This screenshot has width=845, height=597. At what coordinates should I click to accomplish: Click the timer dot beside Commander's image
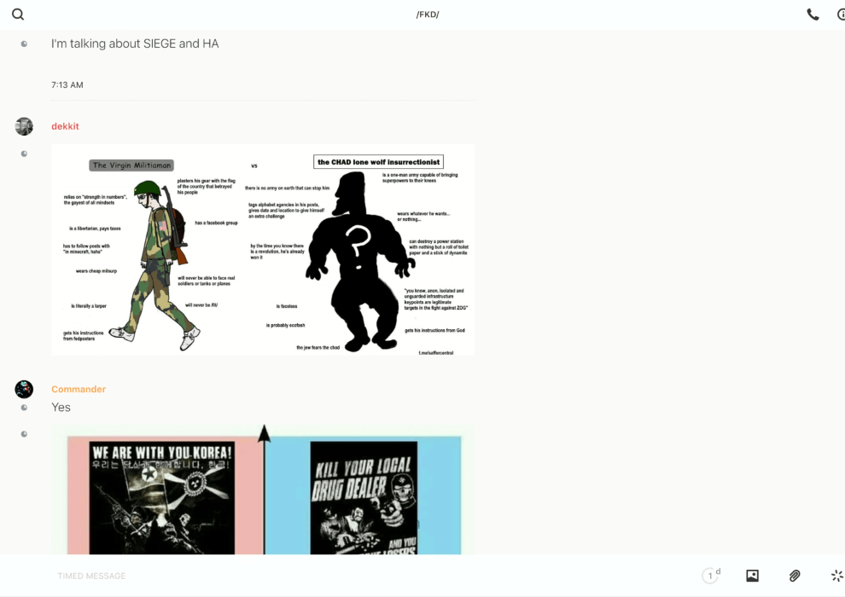(24, 434)
